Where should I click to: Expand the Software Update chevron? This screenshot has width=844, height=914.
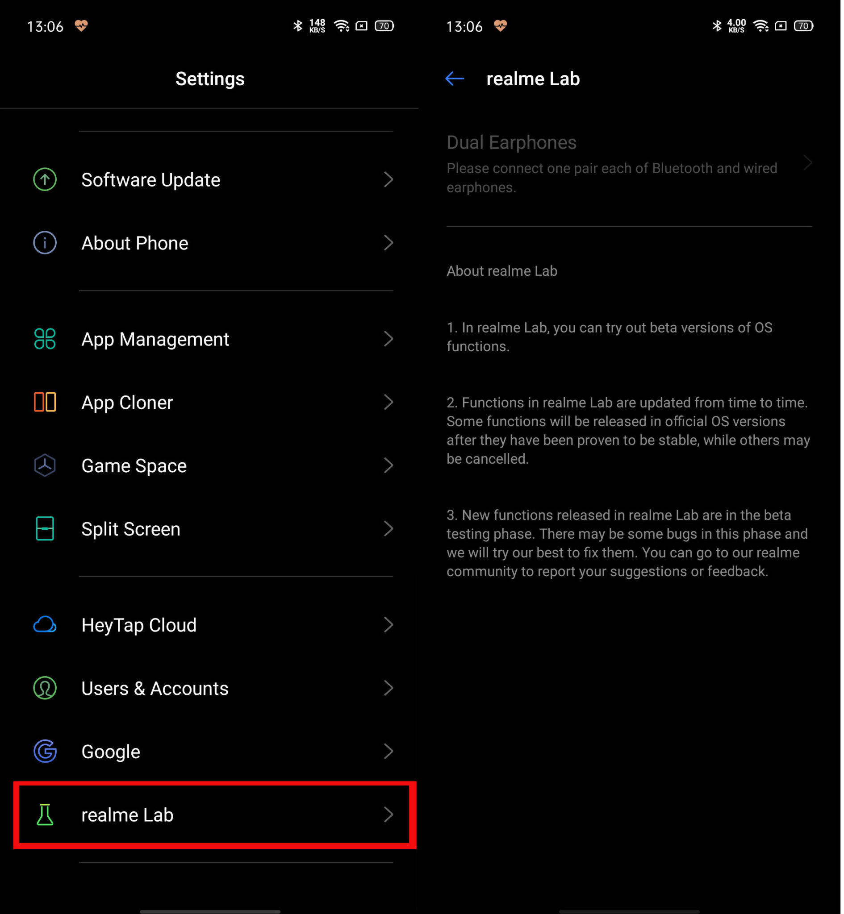pos(389,179)
